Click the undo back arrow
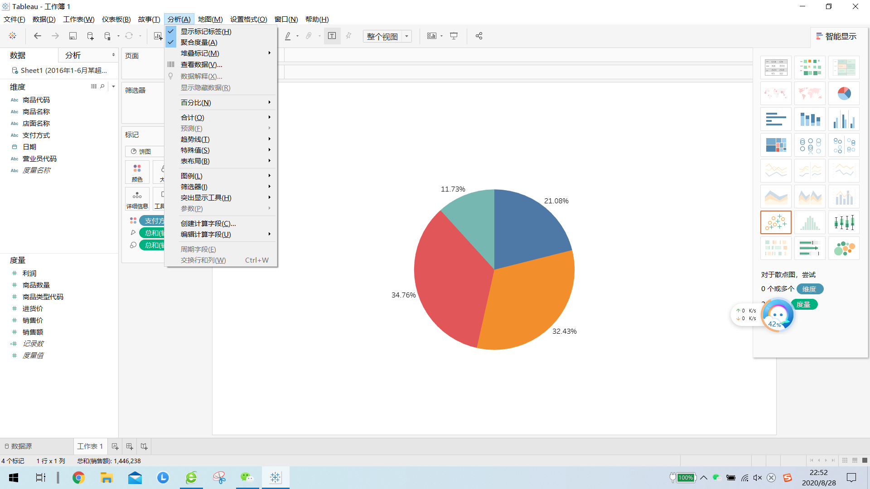 (x=38, y=36)
